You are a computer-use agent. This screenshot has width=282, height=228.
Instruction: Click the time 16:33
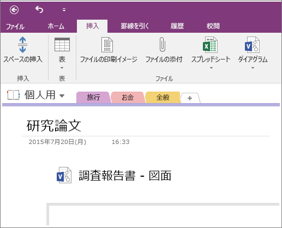click(121, 142)
